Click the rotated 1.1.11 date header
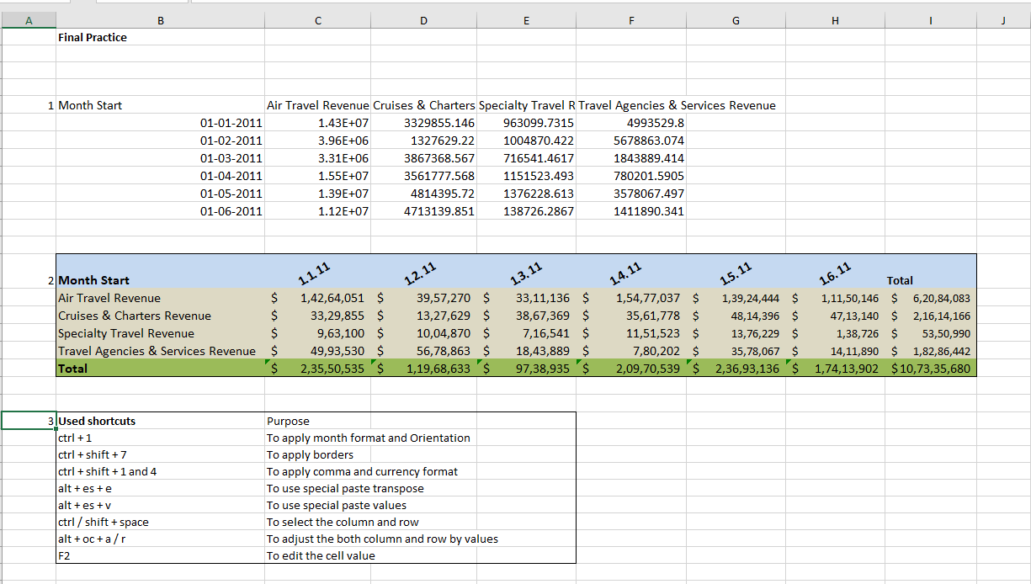Screen dimensions: 1031x584 coord(313,274)
